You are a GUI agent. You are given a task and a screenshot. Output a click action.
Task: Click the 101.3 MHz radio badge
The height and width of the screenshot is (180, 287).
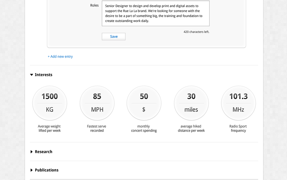point(238,103)
